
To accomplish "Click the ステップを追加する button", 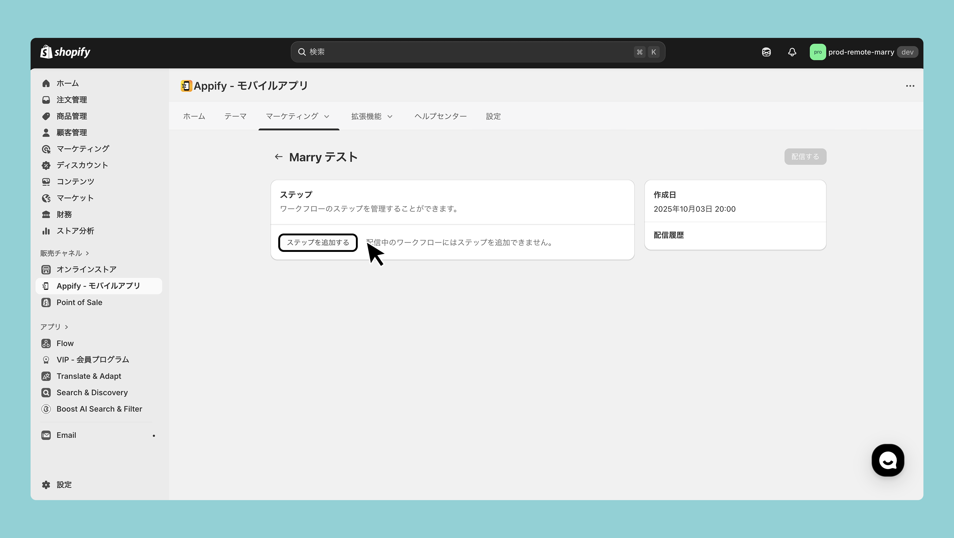I will 318,242.
